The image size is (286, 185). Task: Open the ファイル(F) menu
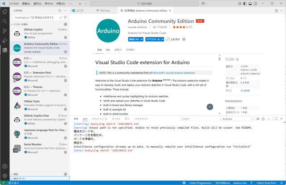(x=13, y=3)
